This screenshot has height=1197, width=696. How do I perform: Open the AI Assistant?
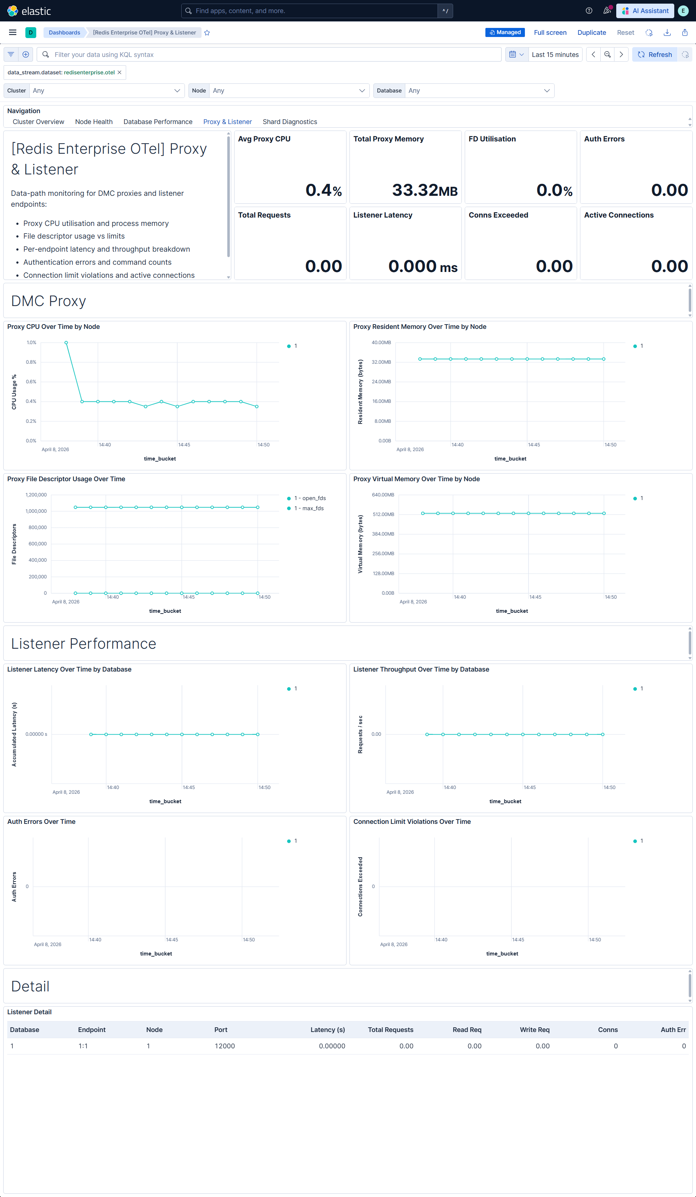(x=645, y=11)
